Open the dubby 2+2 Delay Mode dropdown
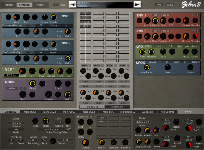Image resolution: width=204 pixels, height=150 pixels. (x=143, y=122)
